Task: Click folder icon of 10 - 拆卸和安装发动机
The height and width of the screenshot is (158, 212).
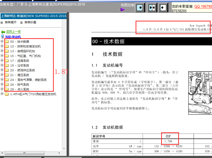Action: coord(7,46)
